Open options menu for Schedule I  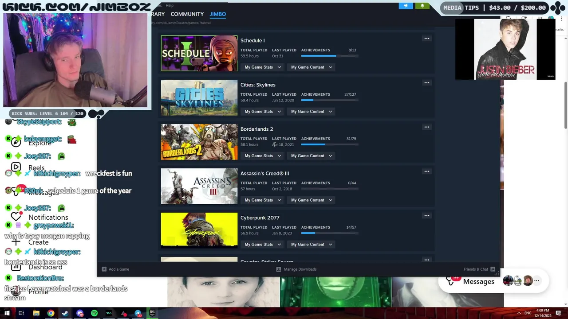(426, 39)
